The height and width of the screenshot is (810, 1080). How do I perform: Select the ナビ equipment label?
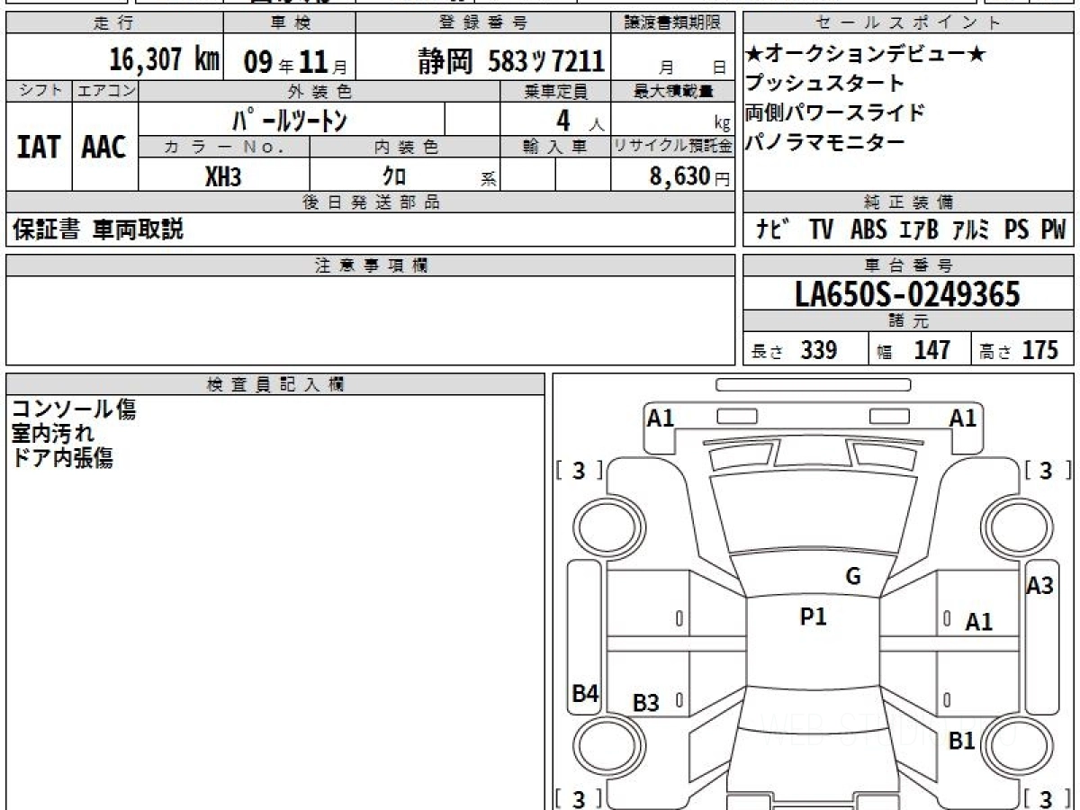coord(773,229)
